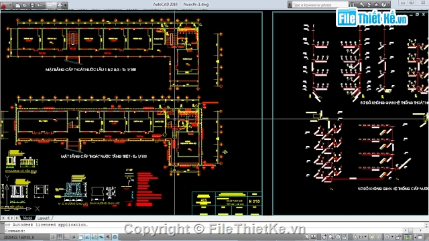Open ShowMotion from status bar
This screenshot has height=241, width=429.
[345, 237]
